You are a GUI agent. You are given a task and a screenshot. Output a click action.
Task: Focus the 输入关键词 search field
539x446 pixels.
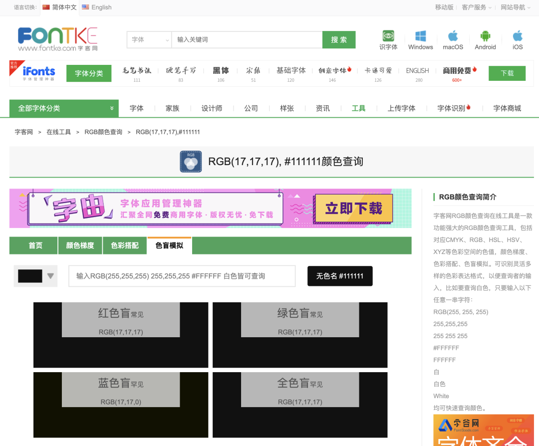[247, 40]
